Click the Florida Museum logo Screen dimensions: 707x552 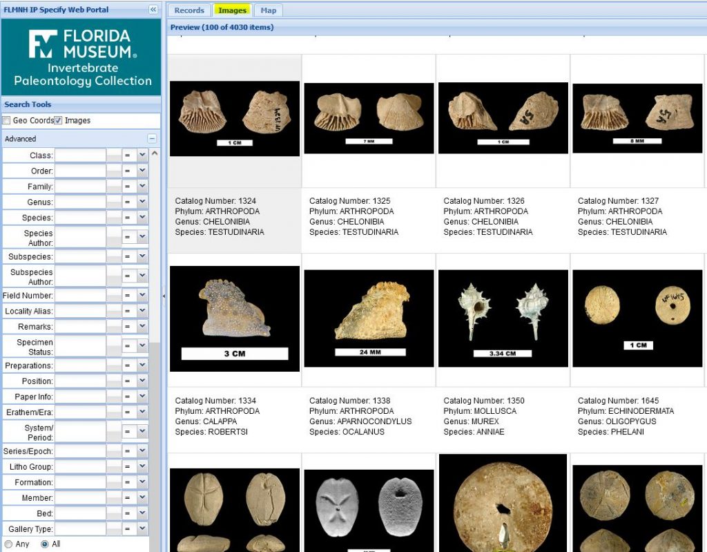point(82,57)
